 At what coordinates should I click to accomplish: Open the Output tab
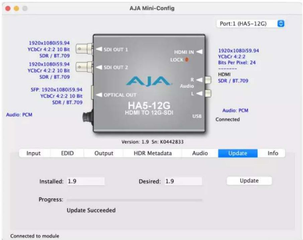click(x=104, y=153)
